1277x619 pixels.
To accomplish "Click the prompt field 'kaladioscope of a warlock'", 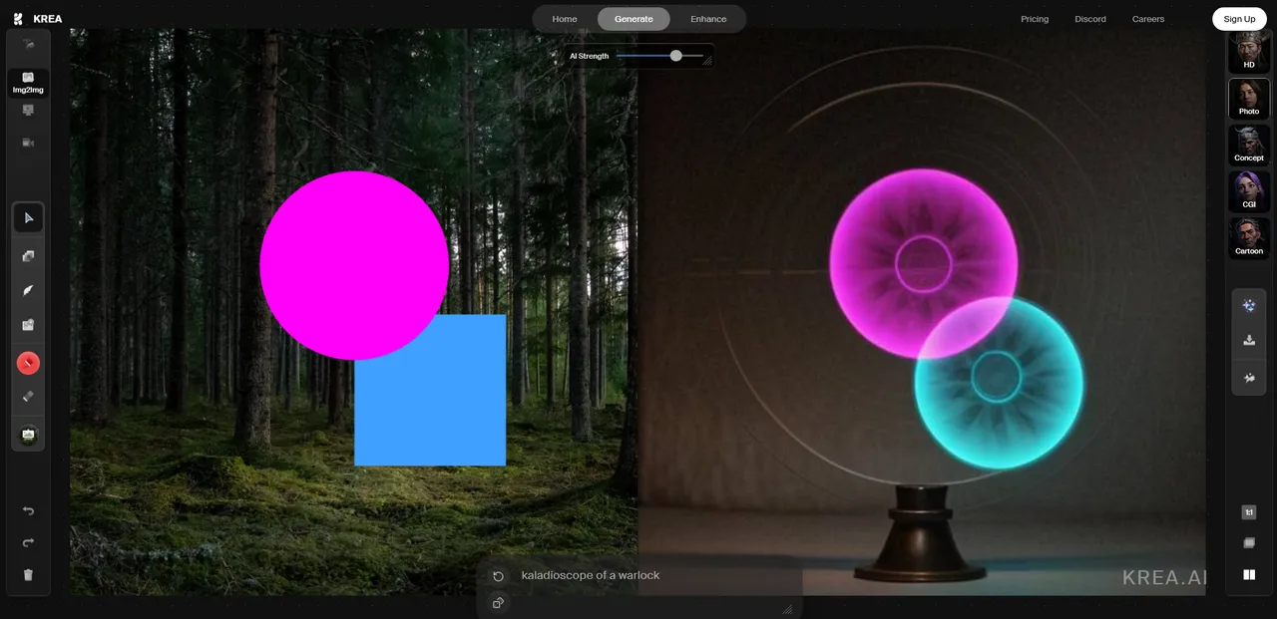I will click(x=591, y=575).
